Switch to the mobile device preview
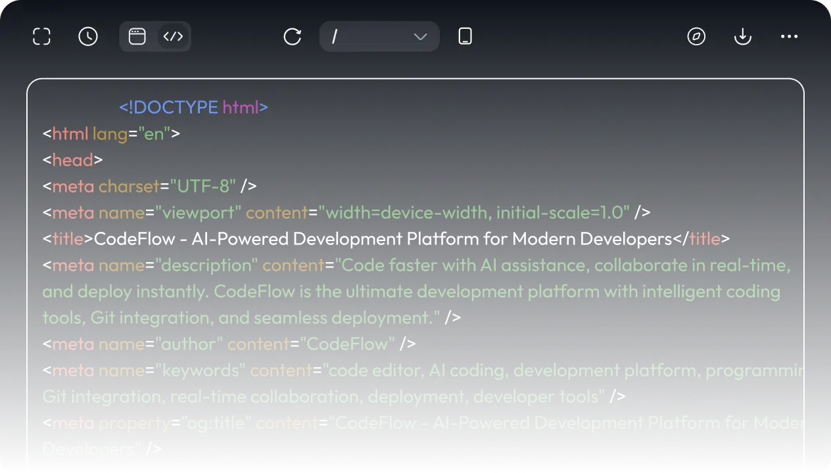This screenshot has width=831, height=473. (465, 37)
